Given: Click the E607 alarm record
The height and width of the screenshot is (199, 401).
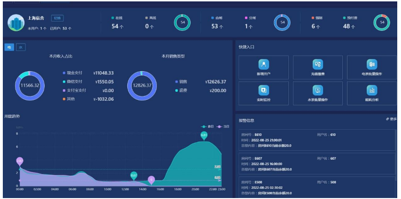Looking at the screenshot, I should click(316, 164).
